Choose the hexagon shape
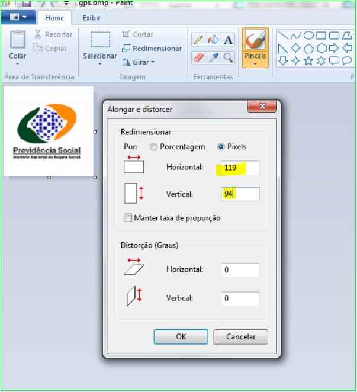 coord(321,48)
